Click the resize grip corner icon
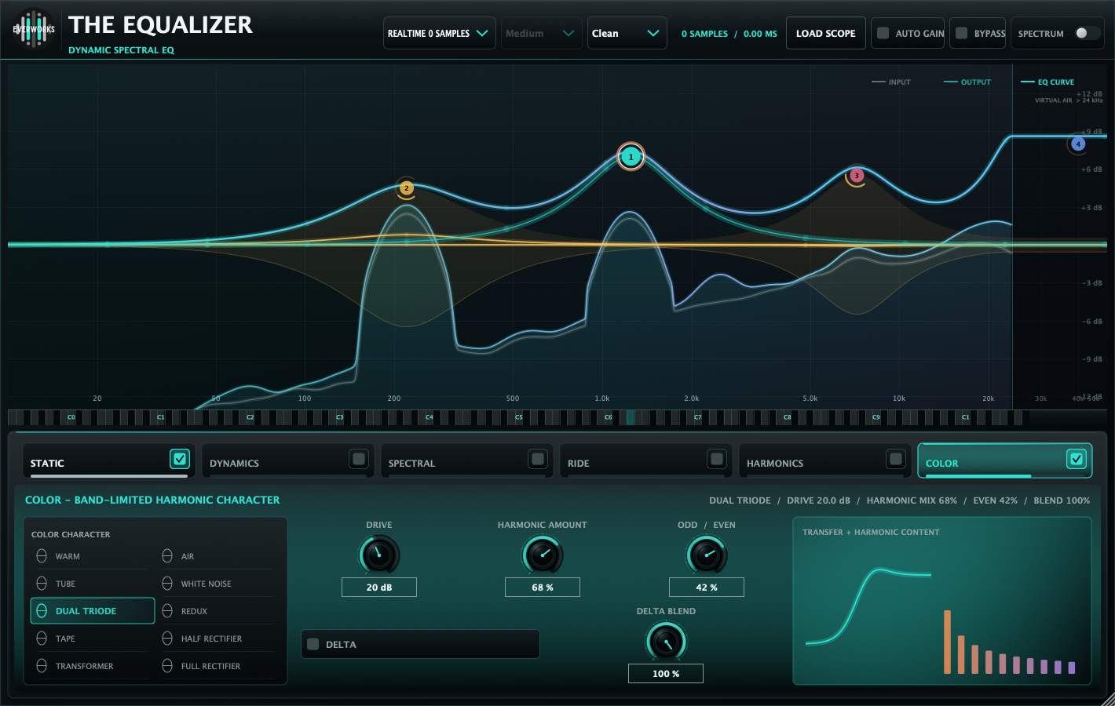The width and height of the screenshot is (1115, 706). point(1107,698)
